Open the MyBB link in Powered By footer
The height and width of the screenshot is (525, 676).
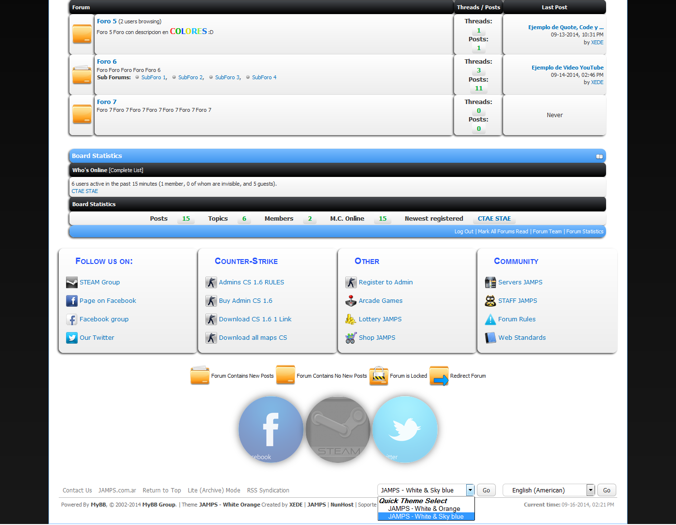[99, 505]
